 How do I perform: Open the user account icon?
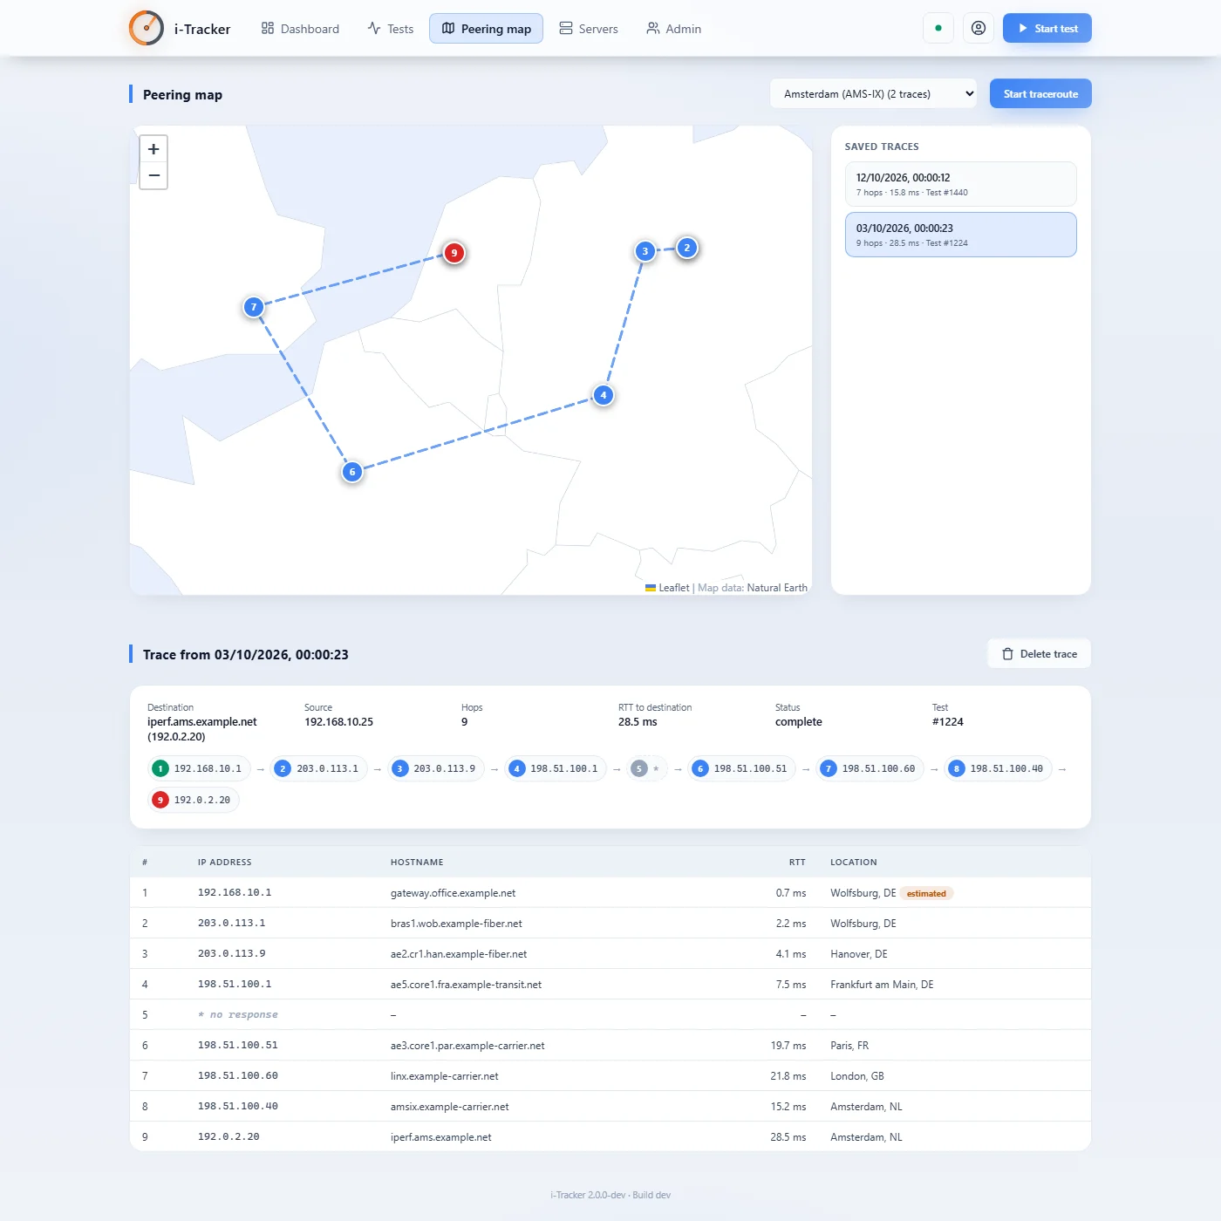coord(979,28)
